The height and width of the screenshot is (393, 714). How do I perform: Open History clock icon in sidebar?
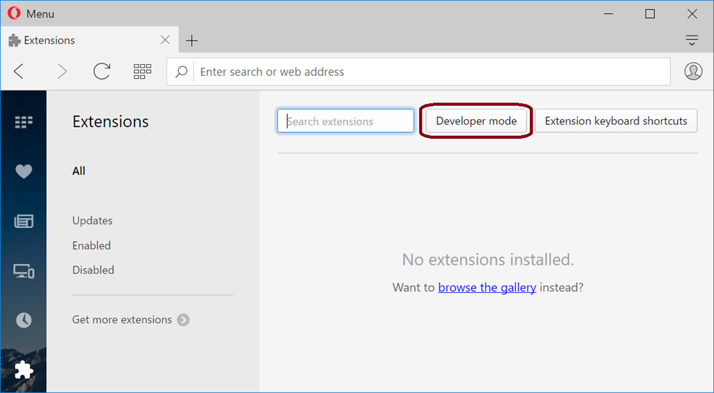pos(24,321)
